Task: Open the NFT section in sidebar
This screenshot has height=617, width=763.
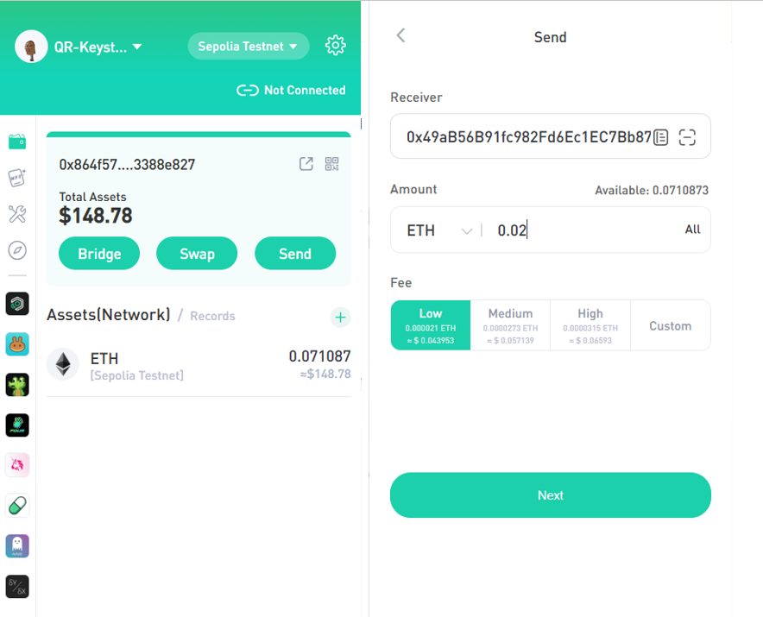Action: pyautogui.click(x=17, y=178)
